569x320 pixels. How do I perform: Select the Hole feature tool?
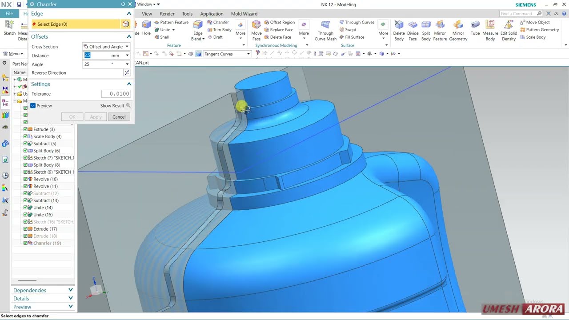coord(146,29)
